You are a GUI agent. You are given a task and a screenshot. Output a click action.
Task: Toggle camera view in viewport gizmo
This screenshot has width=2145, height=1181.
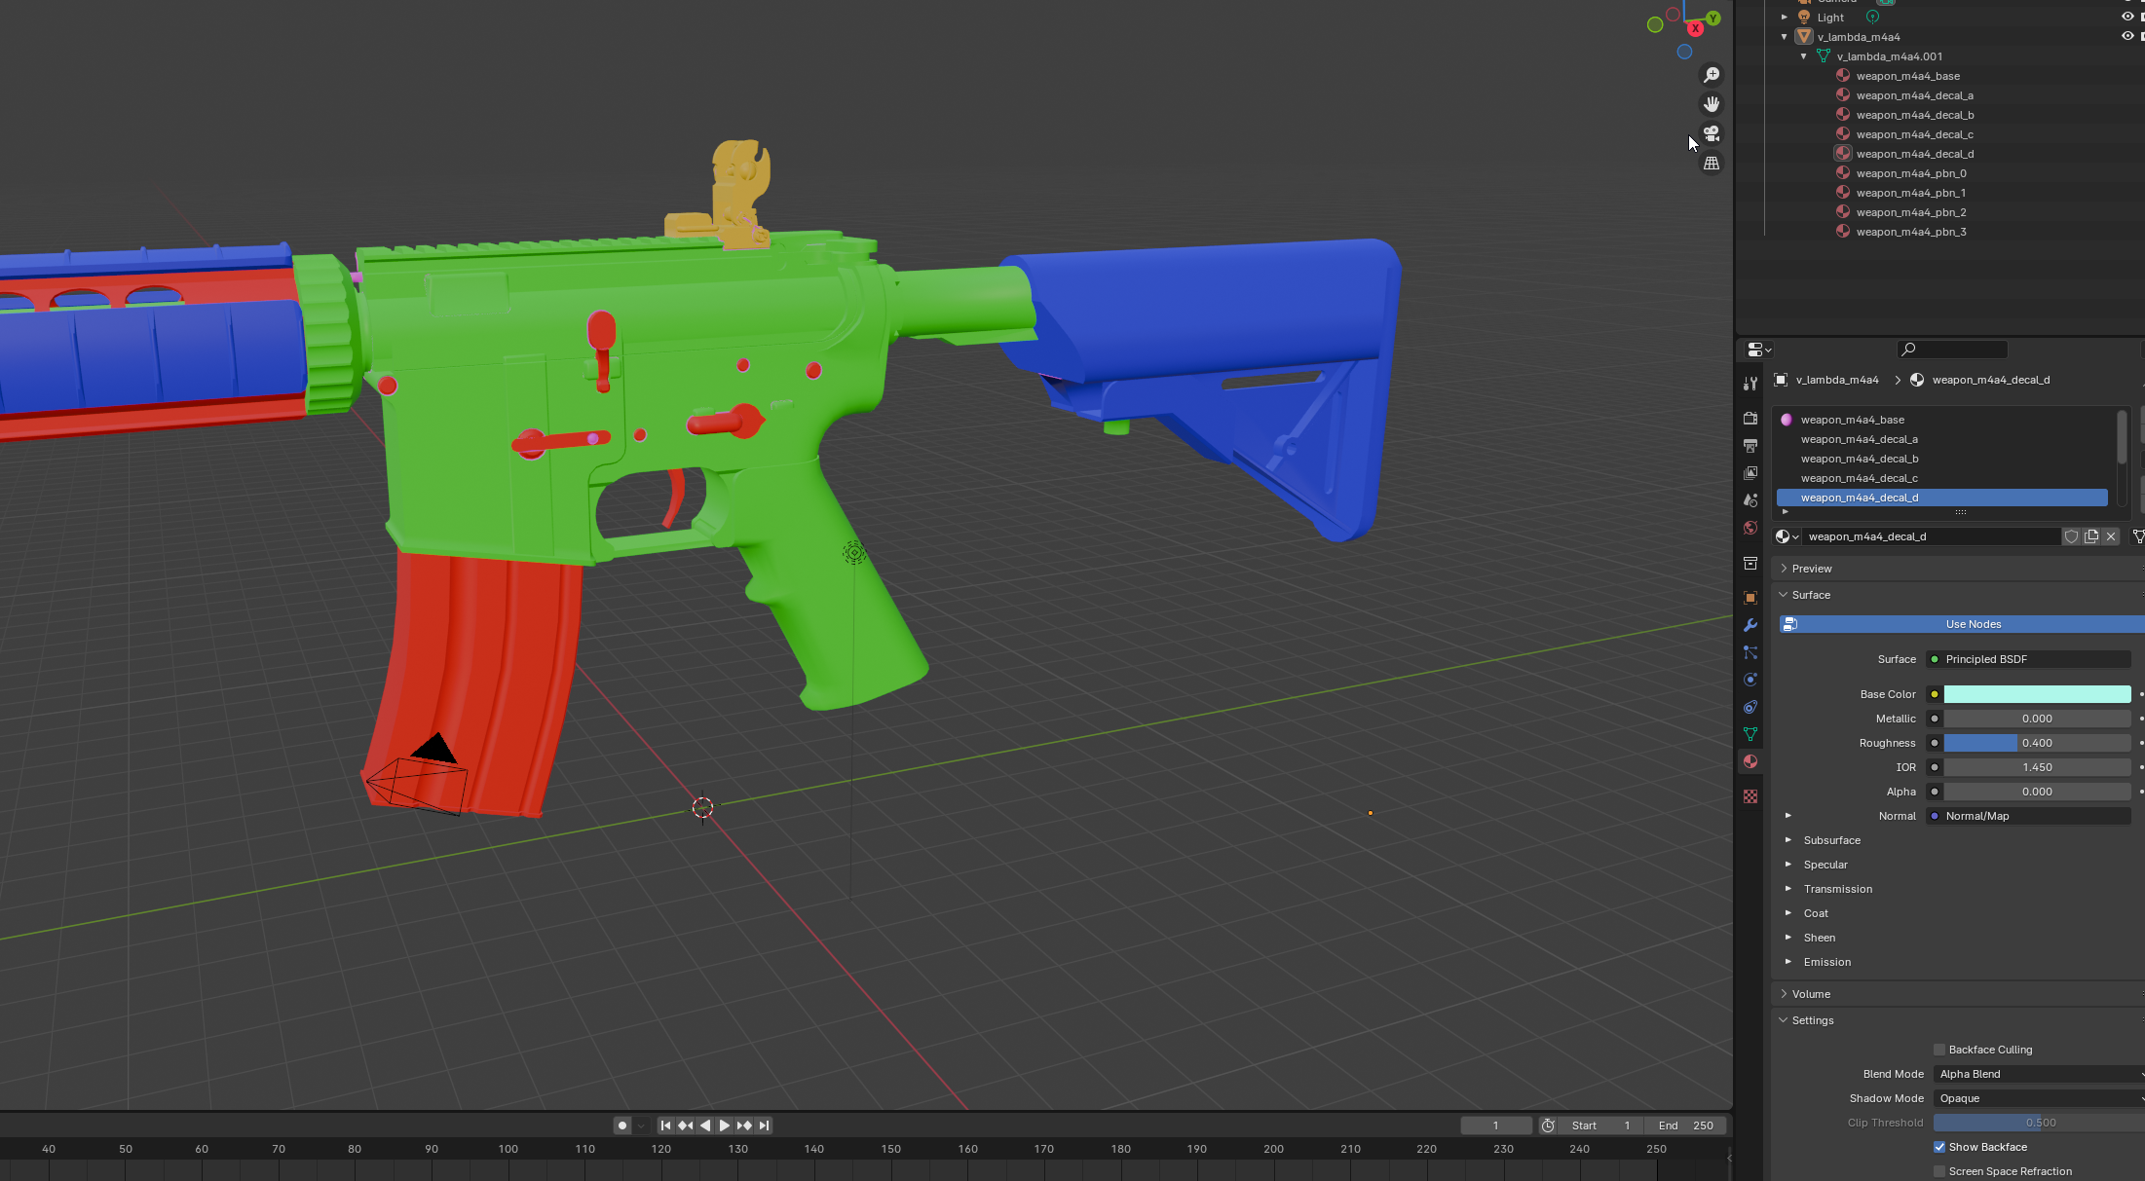[1712, 133]
